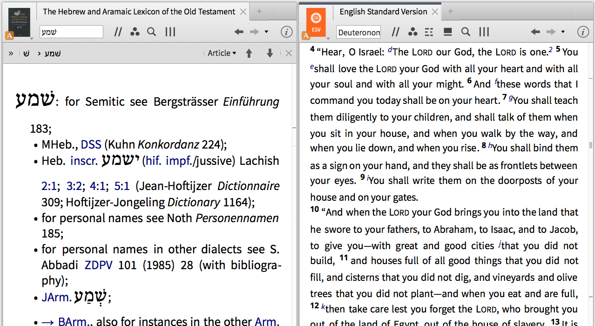Follow the DSS hyperlink

pos(91,145)
